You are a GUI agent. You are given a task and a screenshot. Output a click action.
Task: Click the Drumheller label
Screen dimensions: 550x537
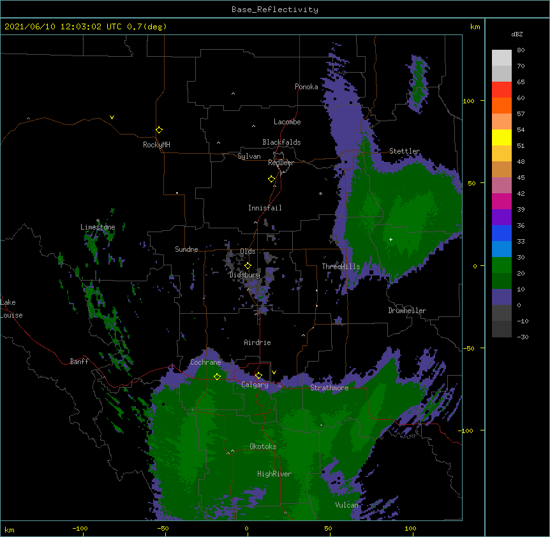pos(407,311)
